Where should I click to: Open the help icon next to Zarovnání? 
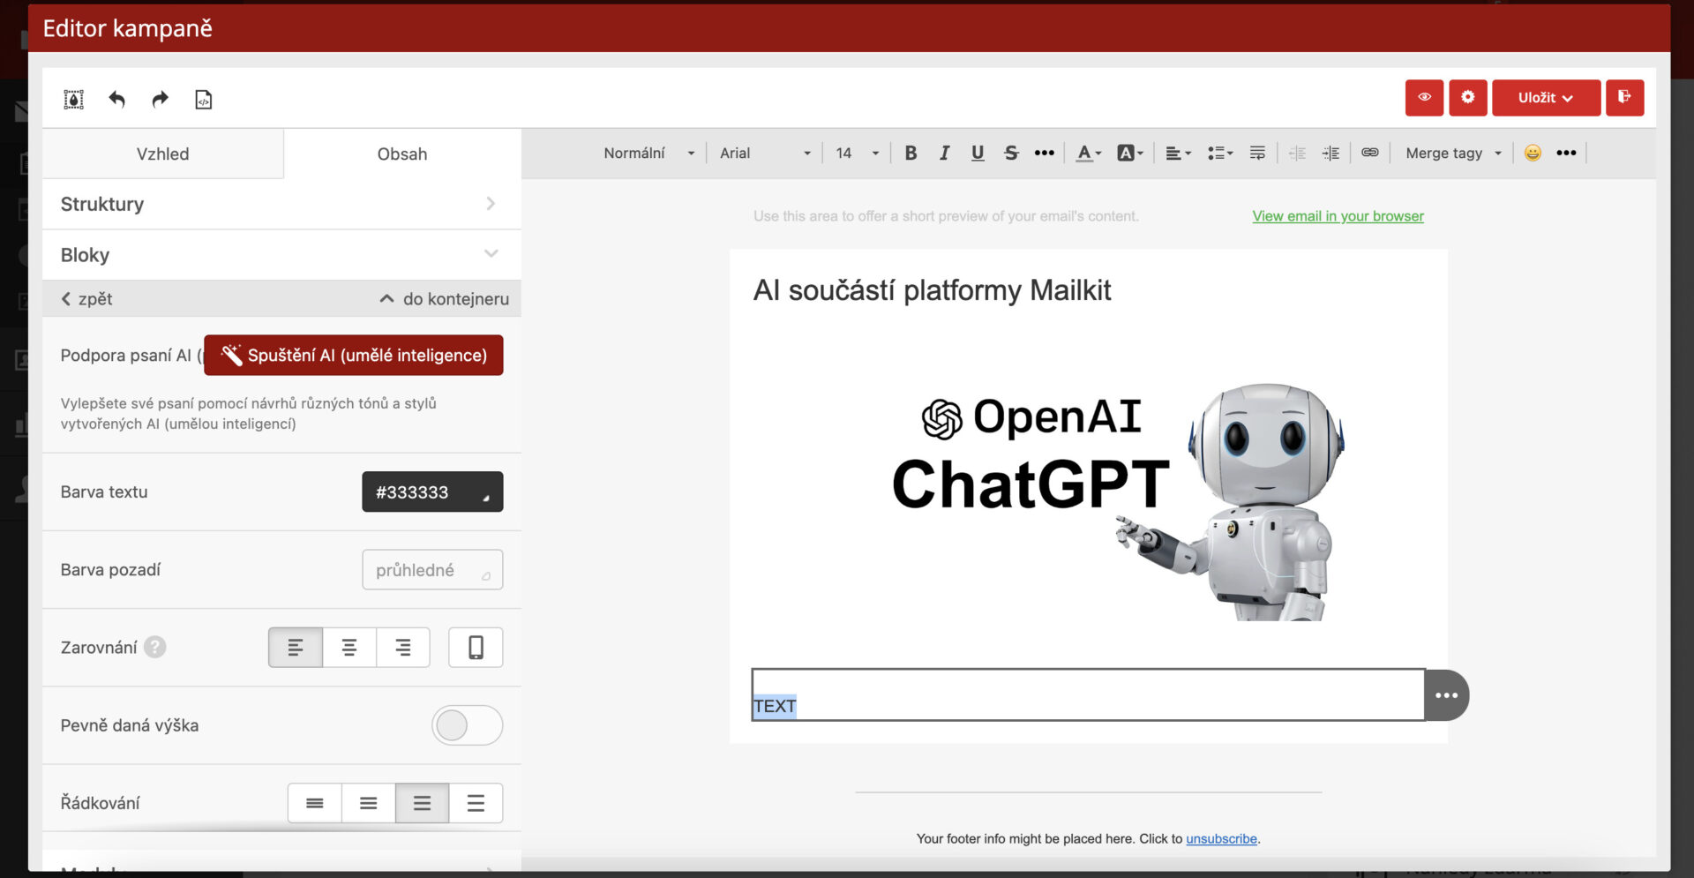coord(155,648)
